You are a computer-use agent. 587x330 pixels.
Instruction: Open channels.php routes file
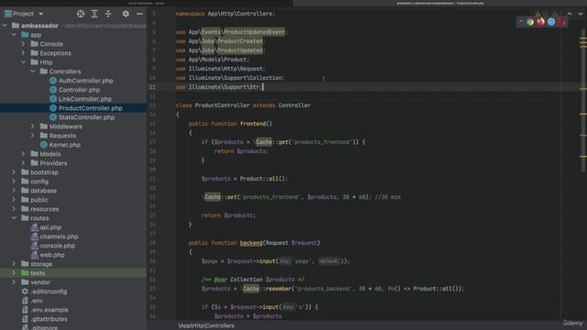59,236
